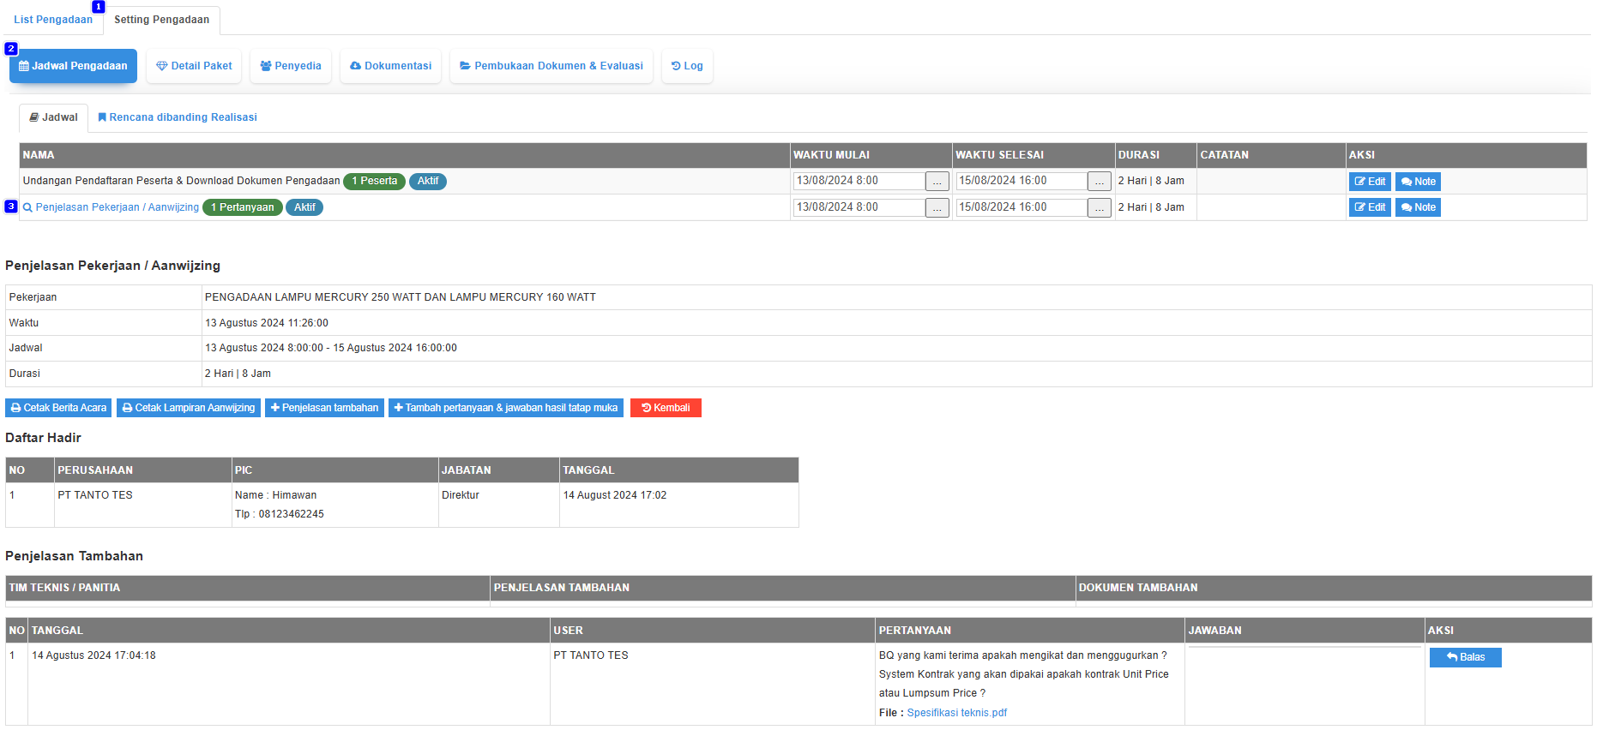This screenshot has width=1597, height=730.
Task: Open date picker for Undangan start time
Action: [x=937, y=182]
